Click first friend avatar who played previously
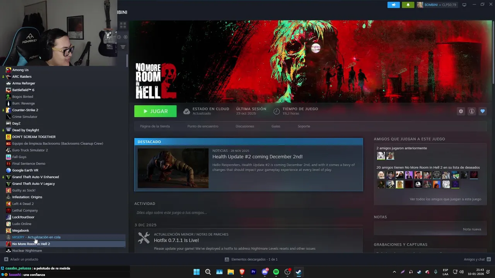This screenshot has height=278, width=495. coord(381,156)
